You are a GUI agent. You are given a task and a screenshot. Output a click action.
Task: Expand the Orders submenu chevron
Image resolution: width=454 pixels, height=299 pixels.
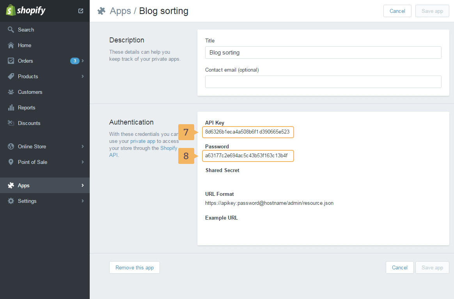[x=83, y=61]
